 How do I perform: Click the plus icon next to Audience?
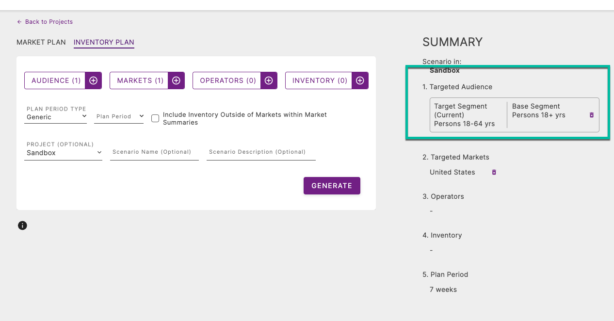tap(93, 80)
